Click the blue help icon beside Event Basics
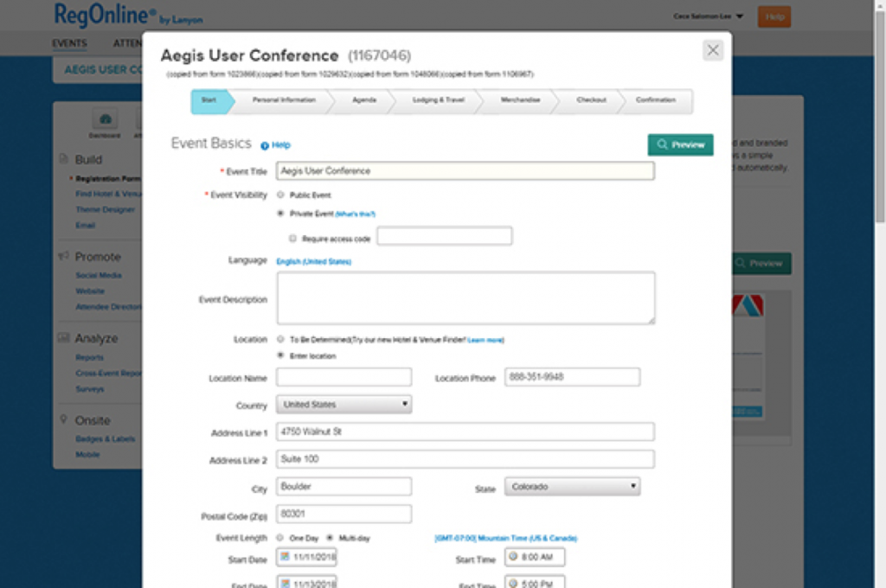Viewport: 886px width, 588px height. (x=265, y=146)
